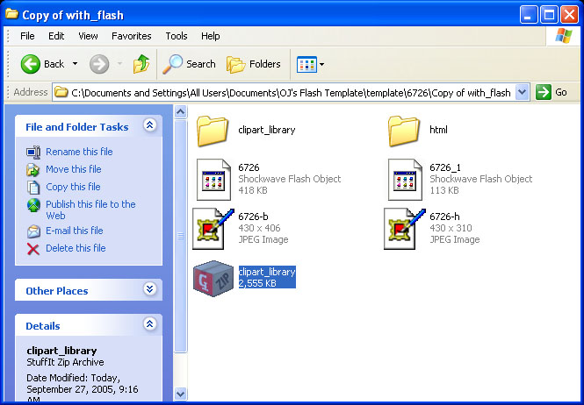Open the Favorites menu
584x405 pixels.
click(131, 36)
